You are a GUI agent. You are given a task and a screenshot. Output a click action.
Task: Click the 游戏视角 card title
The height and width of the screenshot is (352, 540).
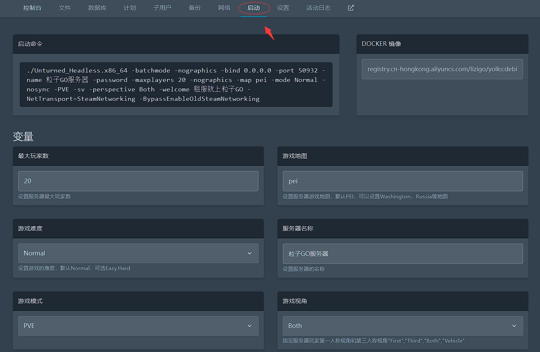(x=295, y=301)
